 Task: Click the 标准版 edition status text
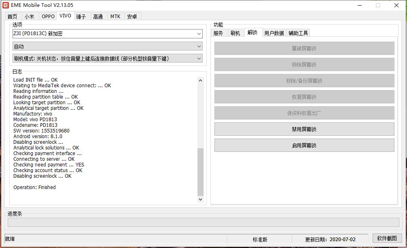[260, 240]
